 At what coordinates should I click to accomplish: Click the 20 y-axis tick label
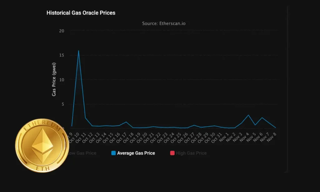click(x=62, y=31)
